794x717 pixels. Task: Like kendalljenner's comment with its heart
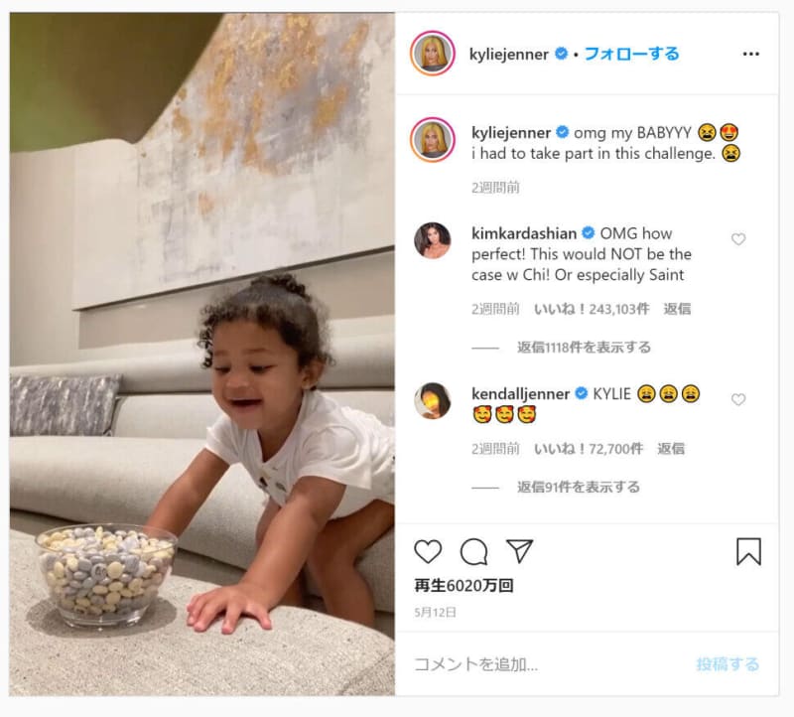(x=738, y=399)
